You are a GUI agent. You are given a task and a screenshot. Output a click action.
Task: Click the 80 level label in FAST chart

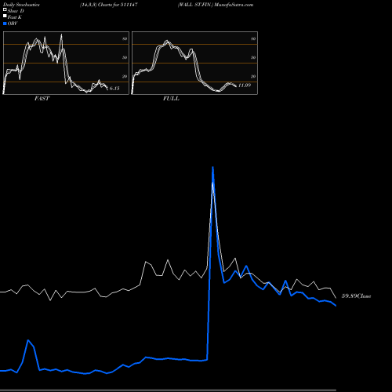click(125, 38)
